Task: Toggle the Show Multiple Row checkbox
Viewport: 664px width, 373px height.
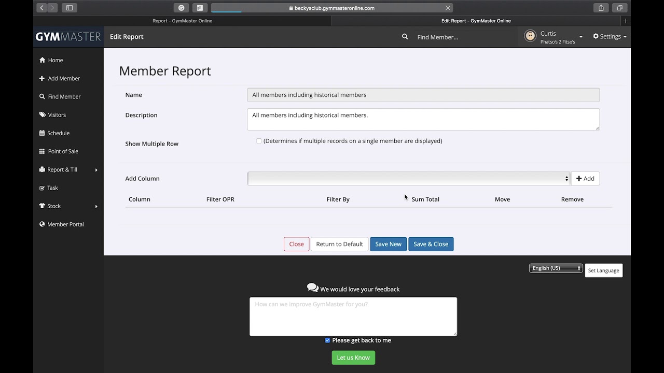Action: click(259, 141)
